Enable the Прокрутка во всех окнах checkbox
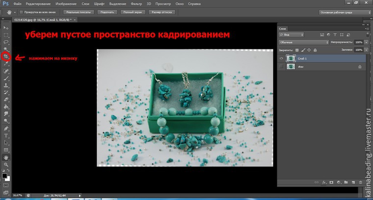Image resolution: width=373 pixels, height=200 pixels. (x=21, y=12)
